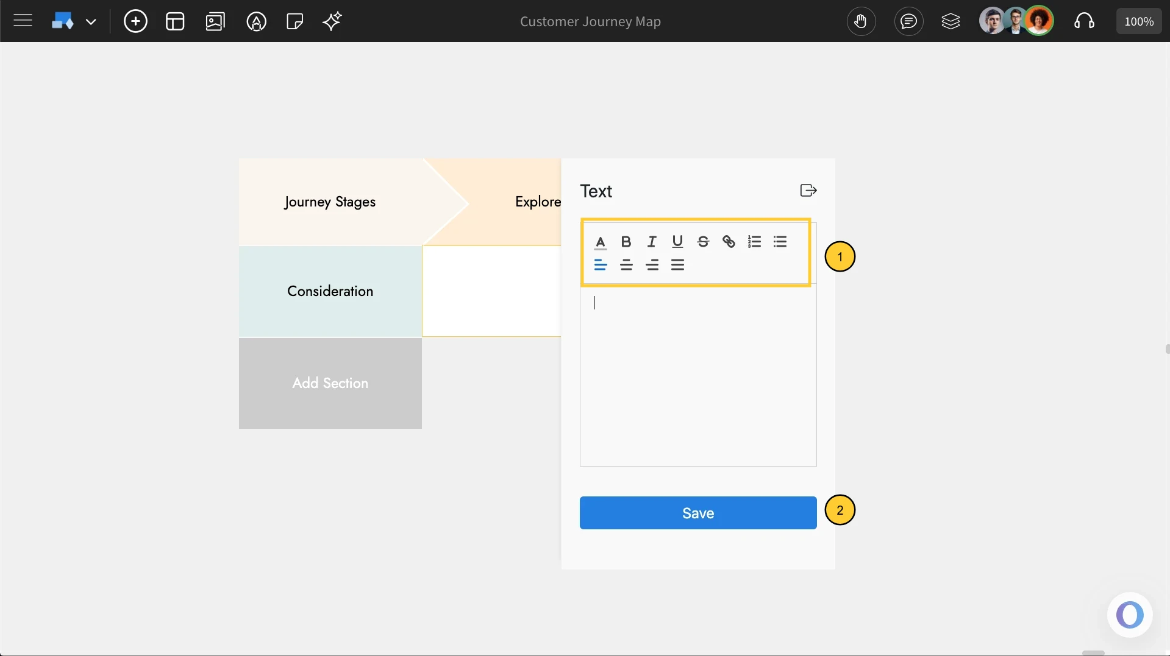
Task: Toggle italic formatting
Action: [652, 241]
